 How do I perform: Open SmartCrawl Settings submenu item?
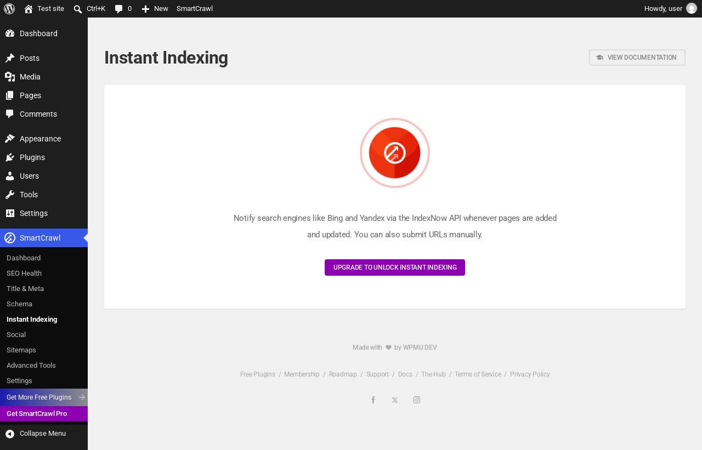[x=44, y=381]
